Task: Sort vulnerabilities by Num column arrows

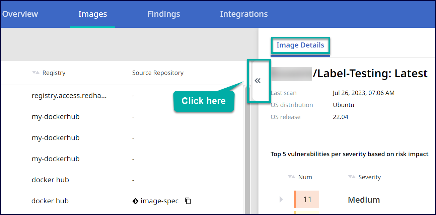Action: [291, 177]
